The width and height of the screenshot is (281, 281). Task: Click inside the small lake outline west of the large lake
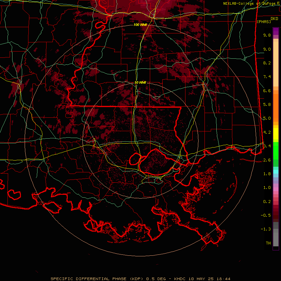pyautogui.click(x=135, y=159)
